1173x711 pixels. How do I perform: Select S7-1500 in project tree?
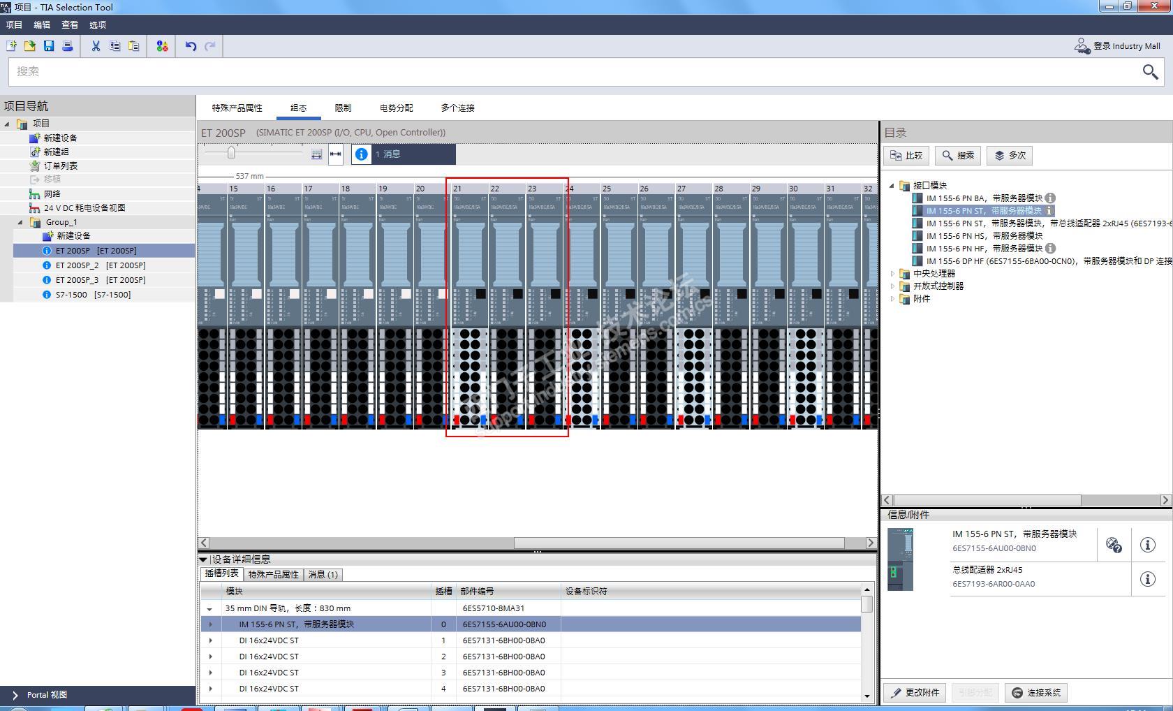[72, 295]
